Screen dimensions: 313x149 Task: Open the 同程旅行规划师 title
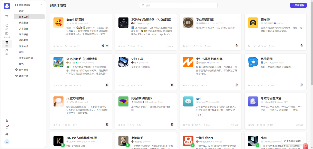point(141,99)
